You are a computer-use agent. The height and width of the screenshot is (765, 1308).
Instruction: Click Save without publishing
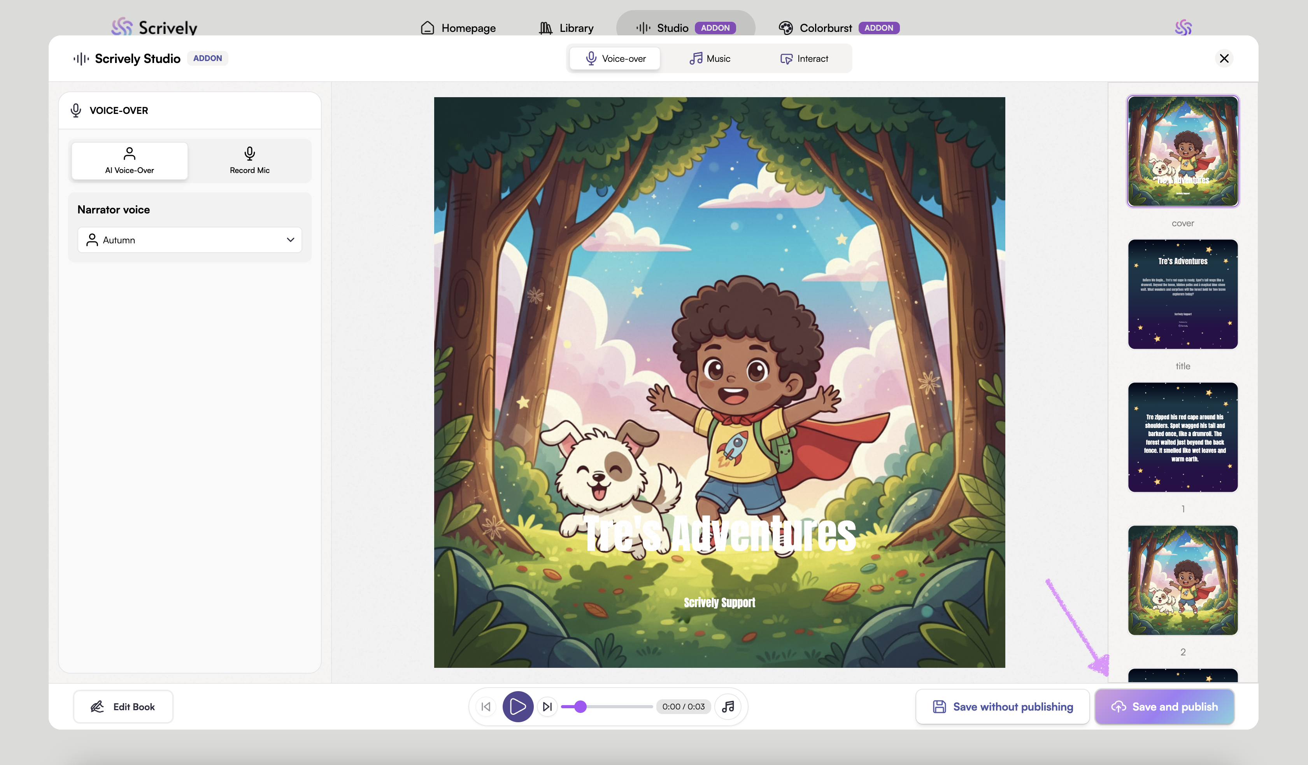pyautogui.click(x=1002, y=706)
